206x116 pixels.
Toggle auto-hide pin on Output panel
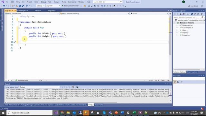pyautogui.click(x=168, y=84)
